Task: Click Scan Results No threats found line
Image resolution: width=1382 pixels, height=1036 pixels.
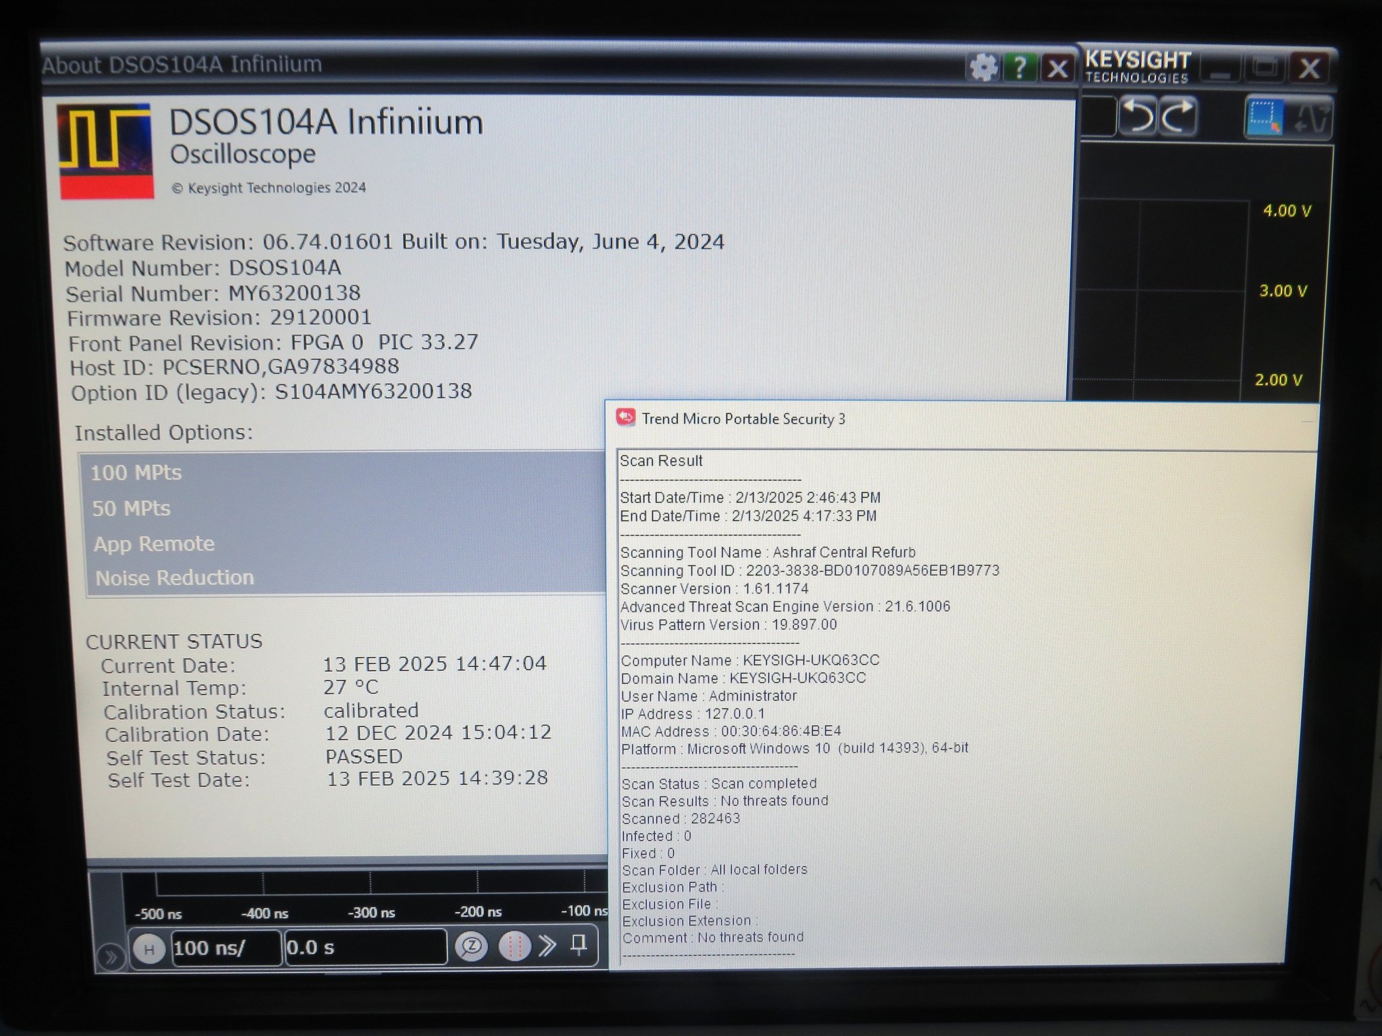Action: (725, 801)
